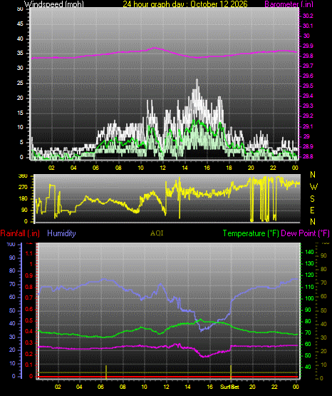Click the sunrise yellow marker near 06 in bottom chart

[106, 372]
